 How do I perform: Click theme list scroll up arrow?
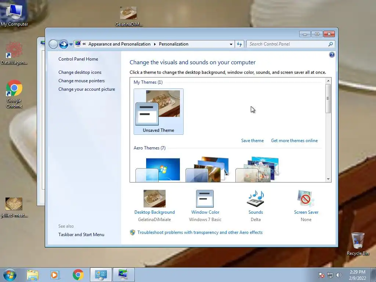328,81
